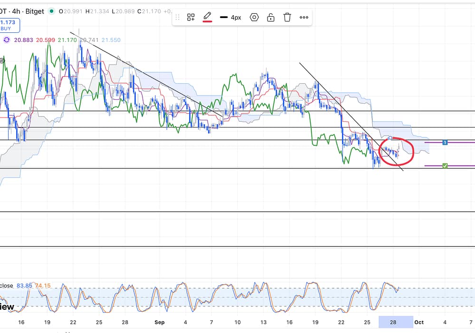This screenshot has width=475, height=333.
Task: Toggle the lock on selected drawing
Action: 271,18
